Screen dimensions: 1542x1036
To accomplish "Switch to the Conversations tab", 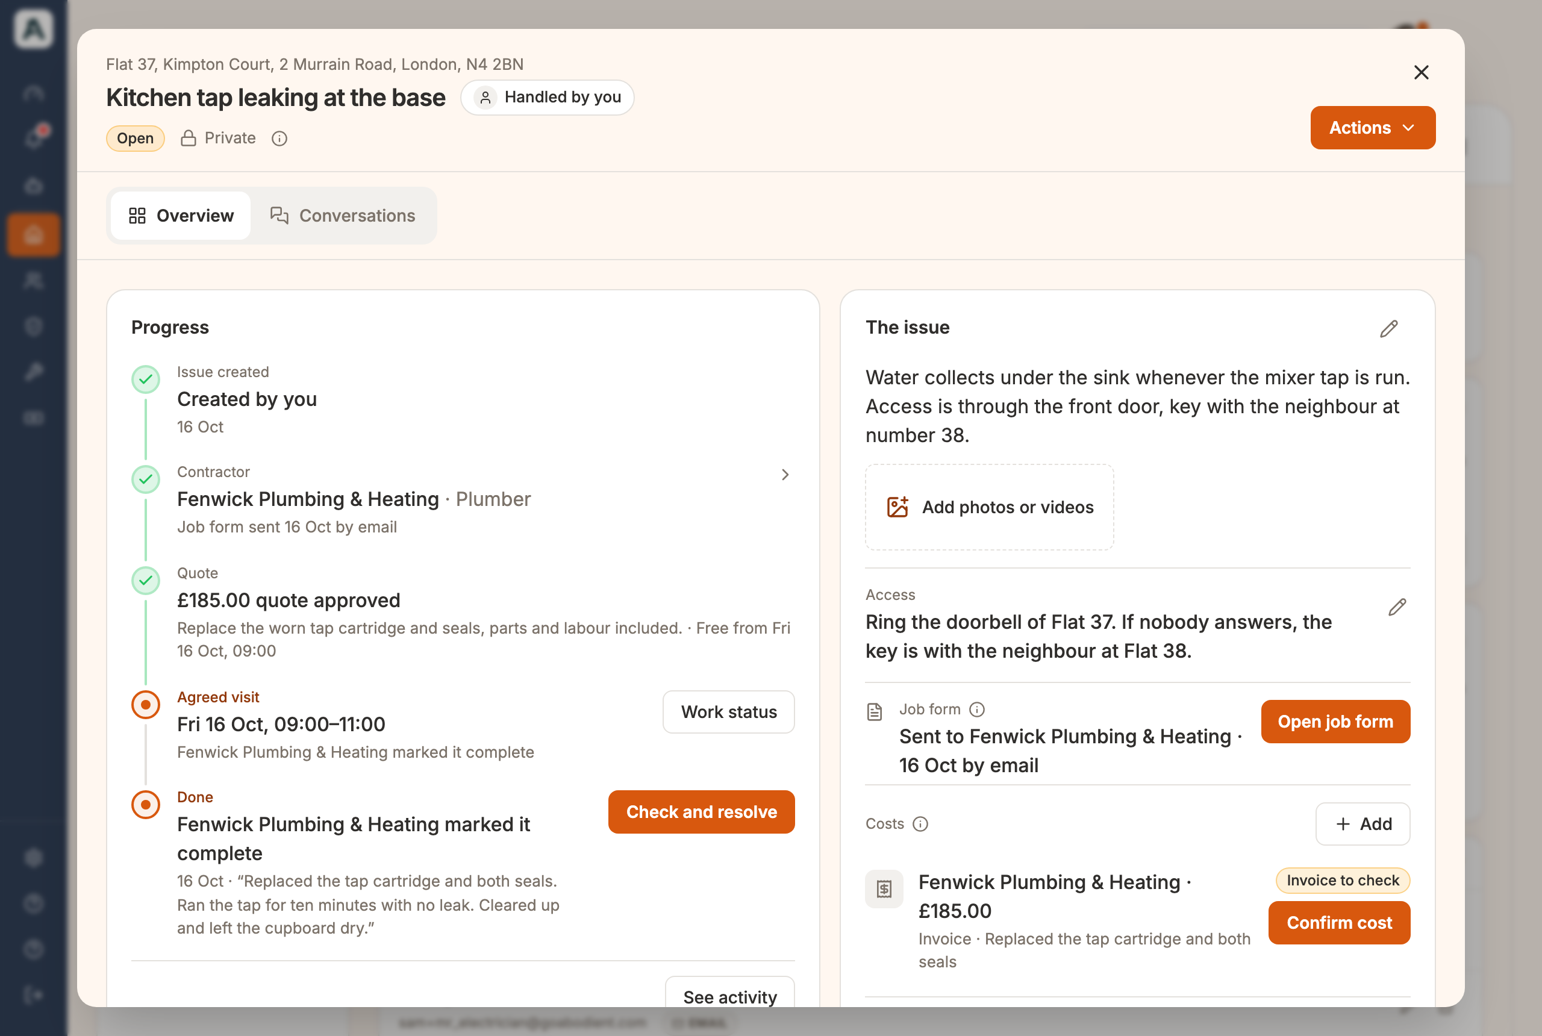I will pos(343,216).
